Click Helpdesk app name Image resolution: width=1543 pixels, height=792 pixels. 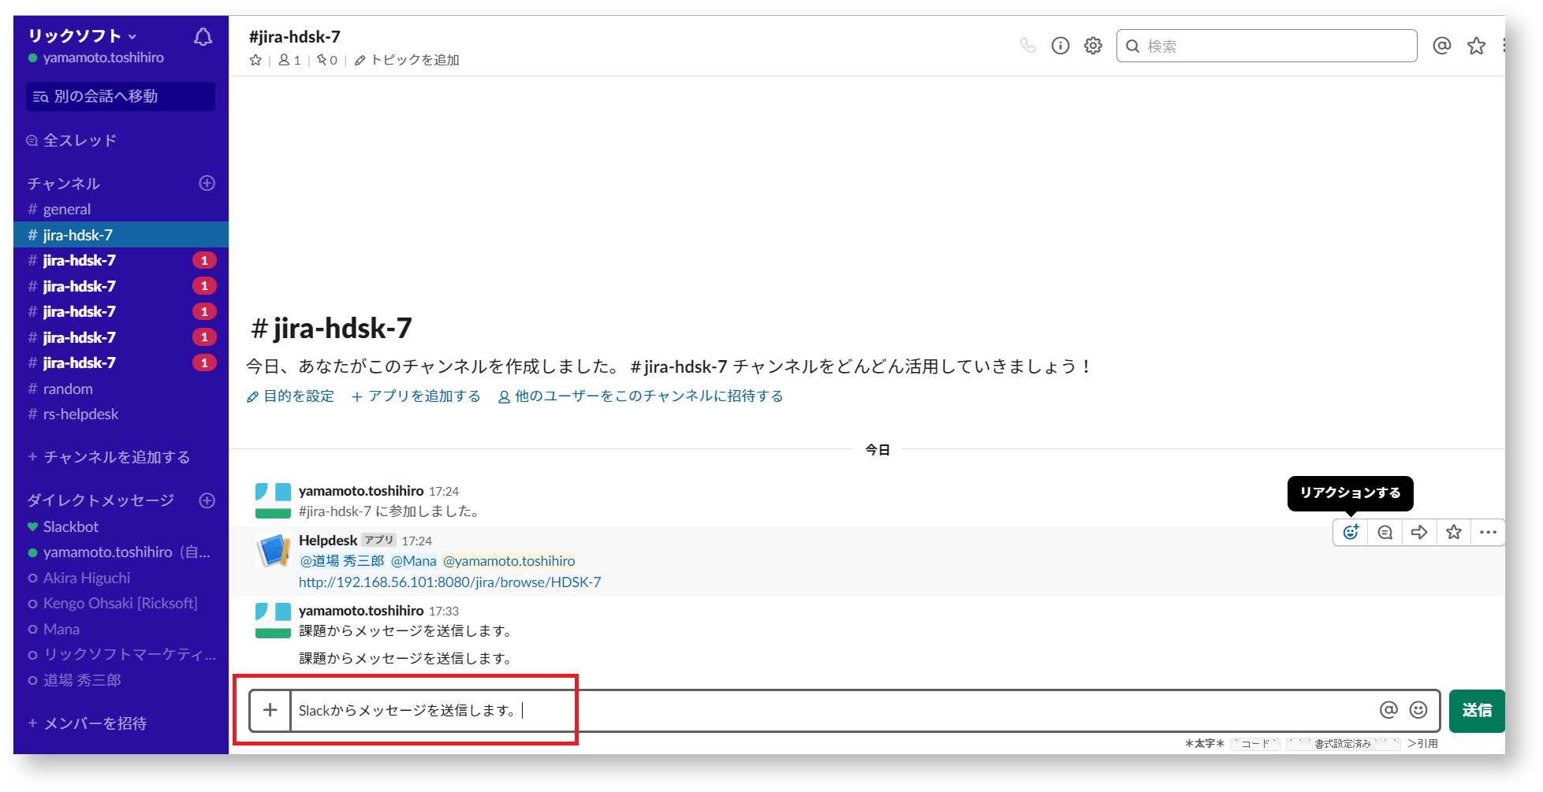click(328, 541)
